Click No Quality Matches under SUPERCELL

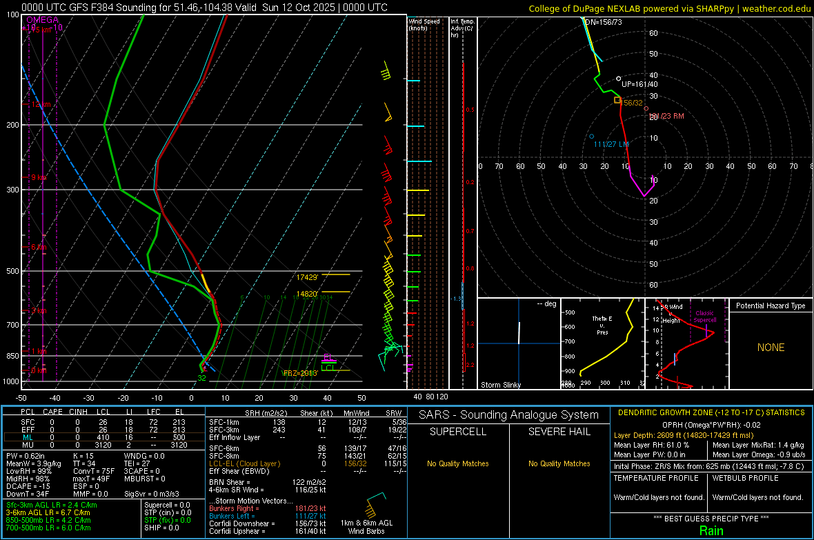click(458, 463)
